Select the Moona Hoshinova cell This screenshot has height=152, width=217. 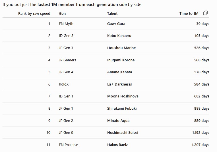(x=123, y=96)
